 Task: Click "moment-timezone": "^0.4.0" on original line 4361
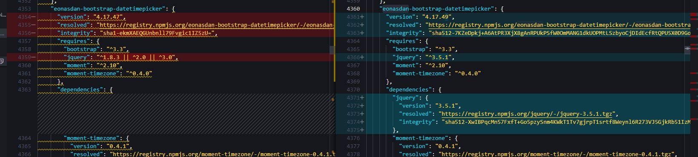tap(108, 73)
